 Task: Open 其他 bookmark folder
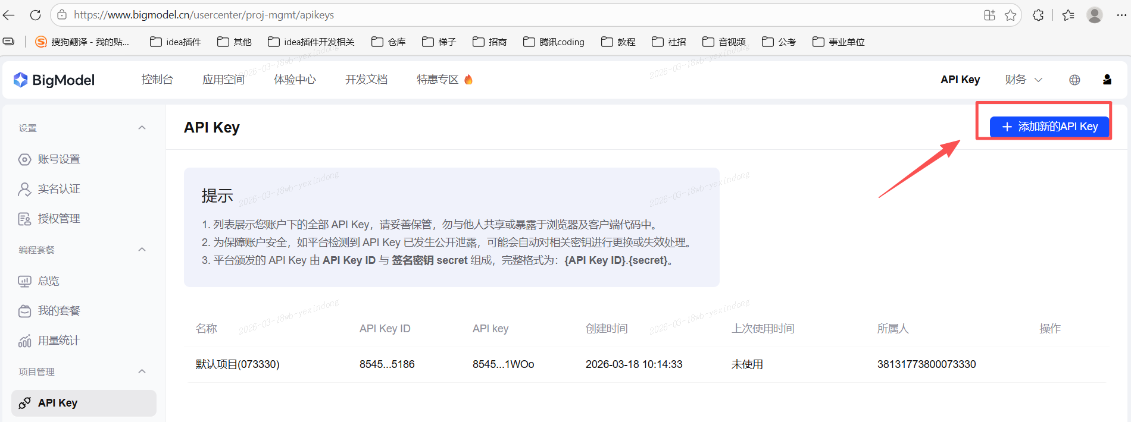pyautogui.click(x=235, y=42)
